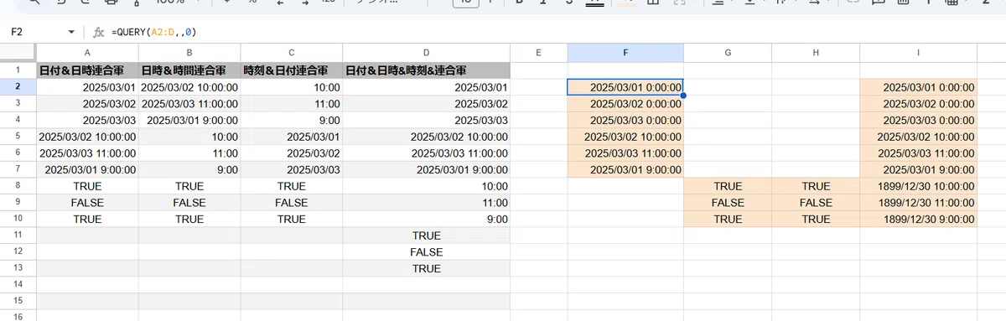
Task: Click header cell 日付&日時連合軍
Action: point(87,70)
